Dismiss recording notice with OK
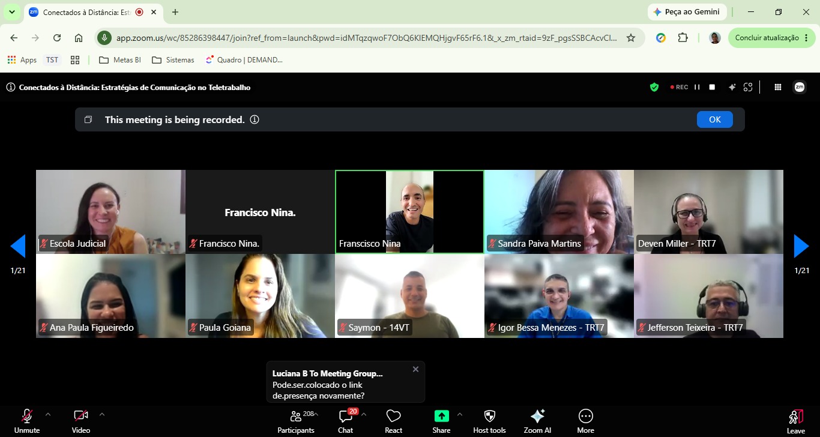Image resolution: width=820 pixels, height=437 pixels. pos(715,119)
